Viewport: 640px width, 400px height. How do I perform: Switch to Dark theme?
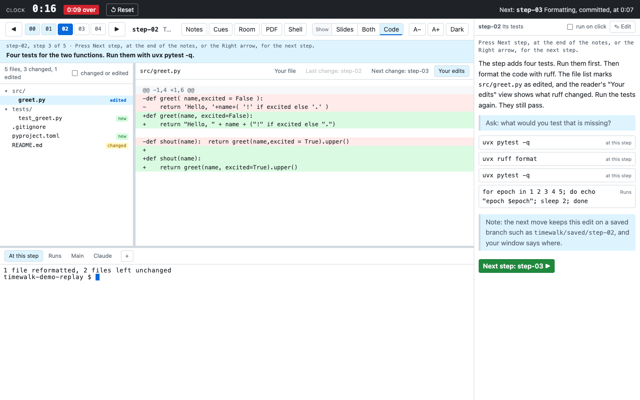click(457, 29)
